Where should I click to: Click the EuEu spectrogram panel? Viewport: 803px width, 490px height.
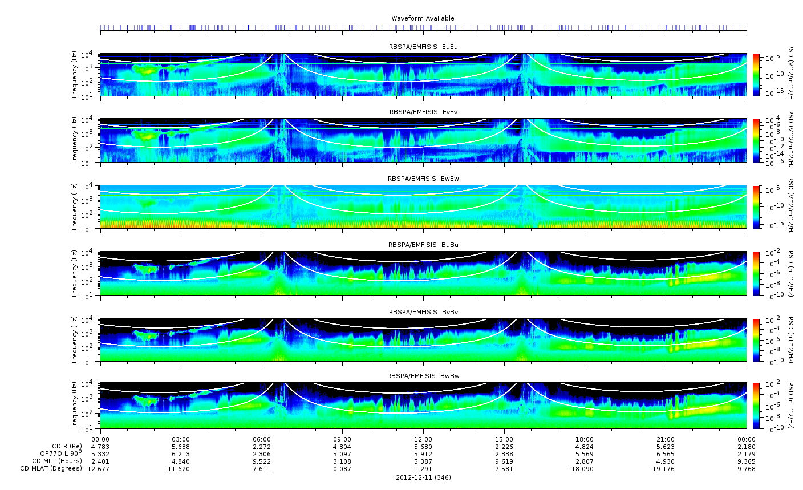(x=423, y=75)
